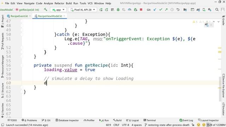Go to previous highlighted error arrow

(214, 22)
